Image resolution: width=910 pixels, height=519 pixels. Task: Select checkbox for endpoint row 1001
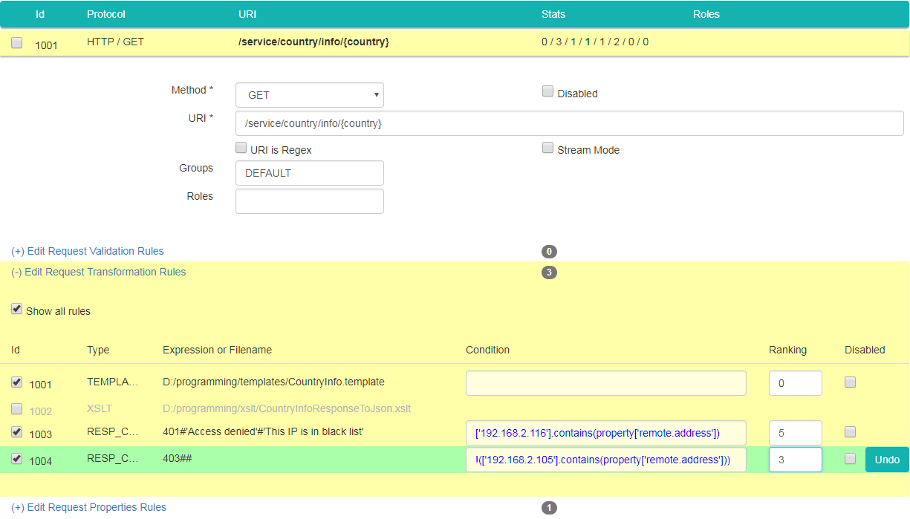[x=17, y=43]
